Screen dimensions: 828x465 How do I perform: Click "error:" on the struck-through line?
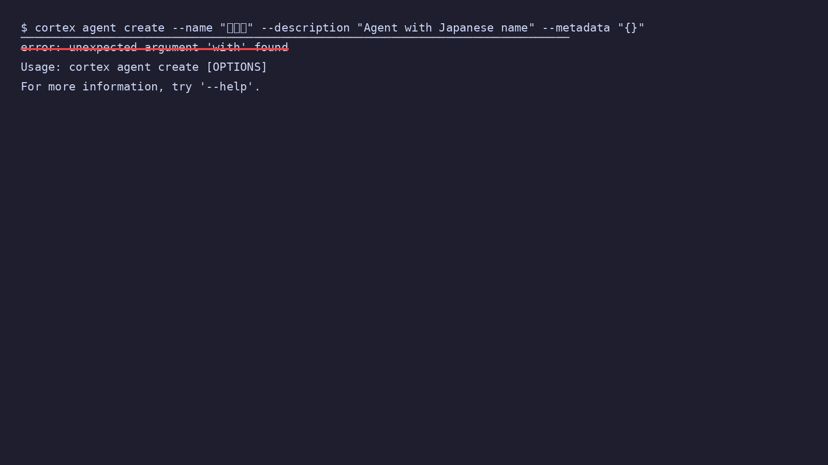[41, 48]
